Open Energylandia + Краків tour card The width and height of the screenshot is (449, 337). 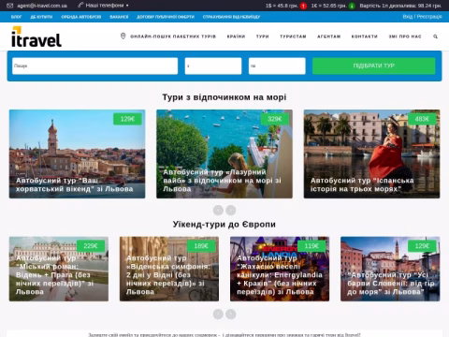280,269
